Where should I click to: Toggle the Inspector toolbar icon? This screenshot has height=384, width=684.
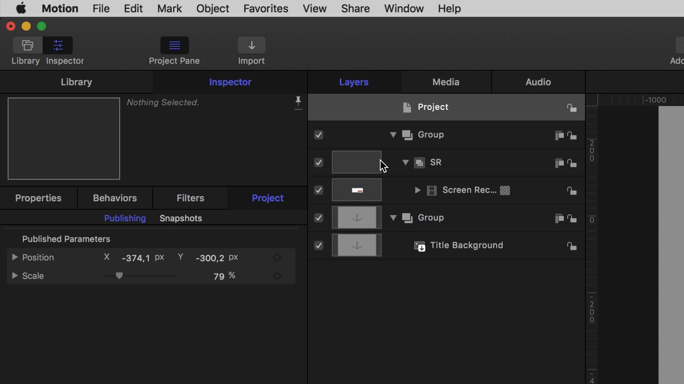[x=58, y=46]
